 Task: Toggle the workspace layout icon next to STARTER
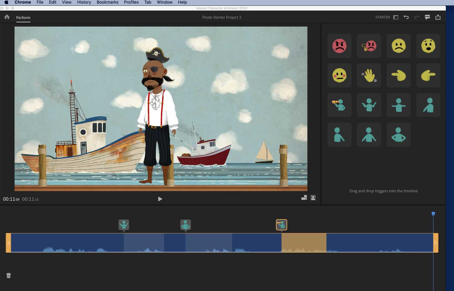tap(396, 17)
